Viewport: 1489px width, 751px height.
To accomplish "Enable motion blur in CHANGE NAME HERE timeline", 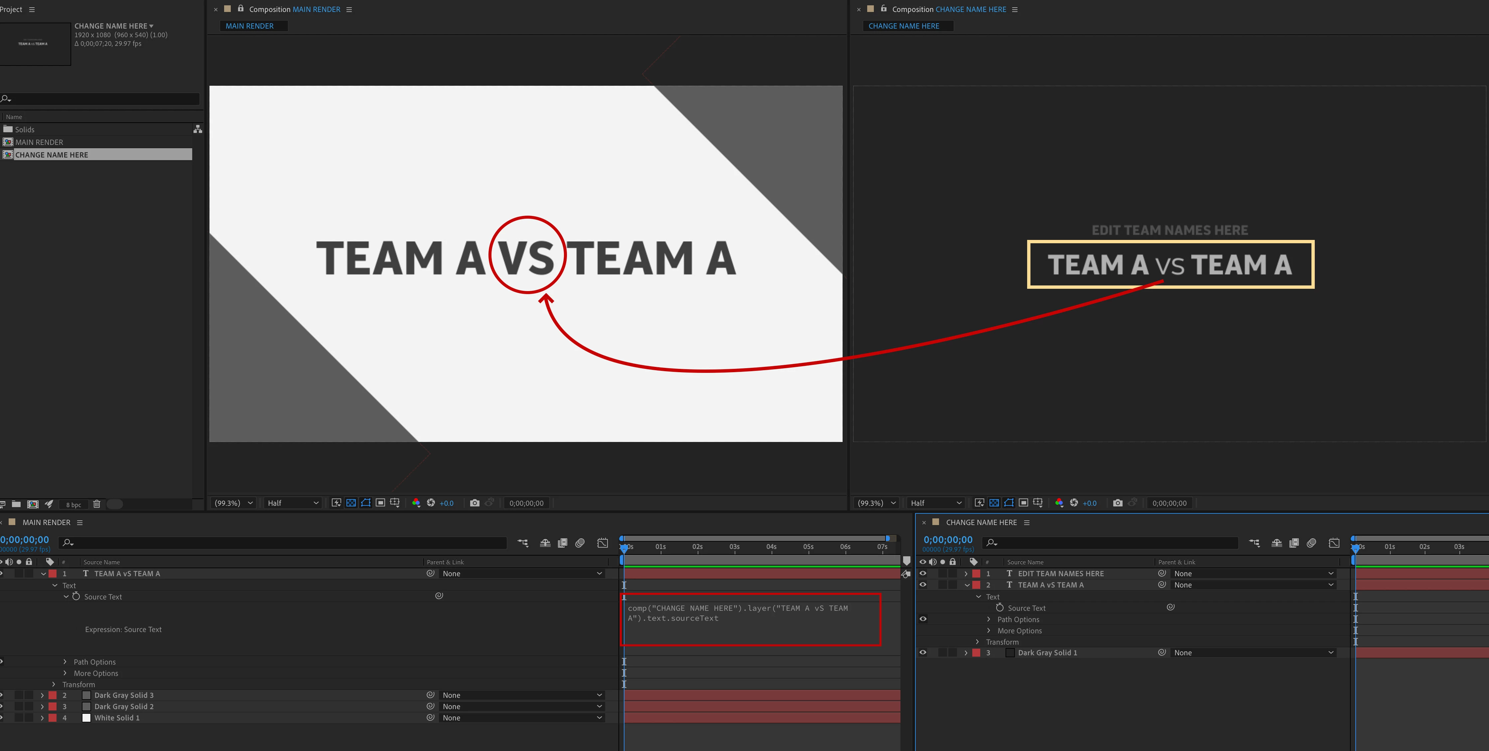I will pyautogui.click(x=1311, y=542).
